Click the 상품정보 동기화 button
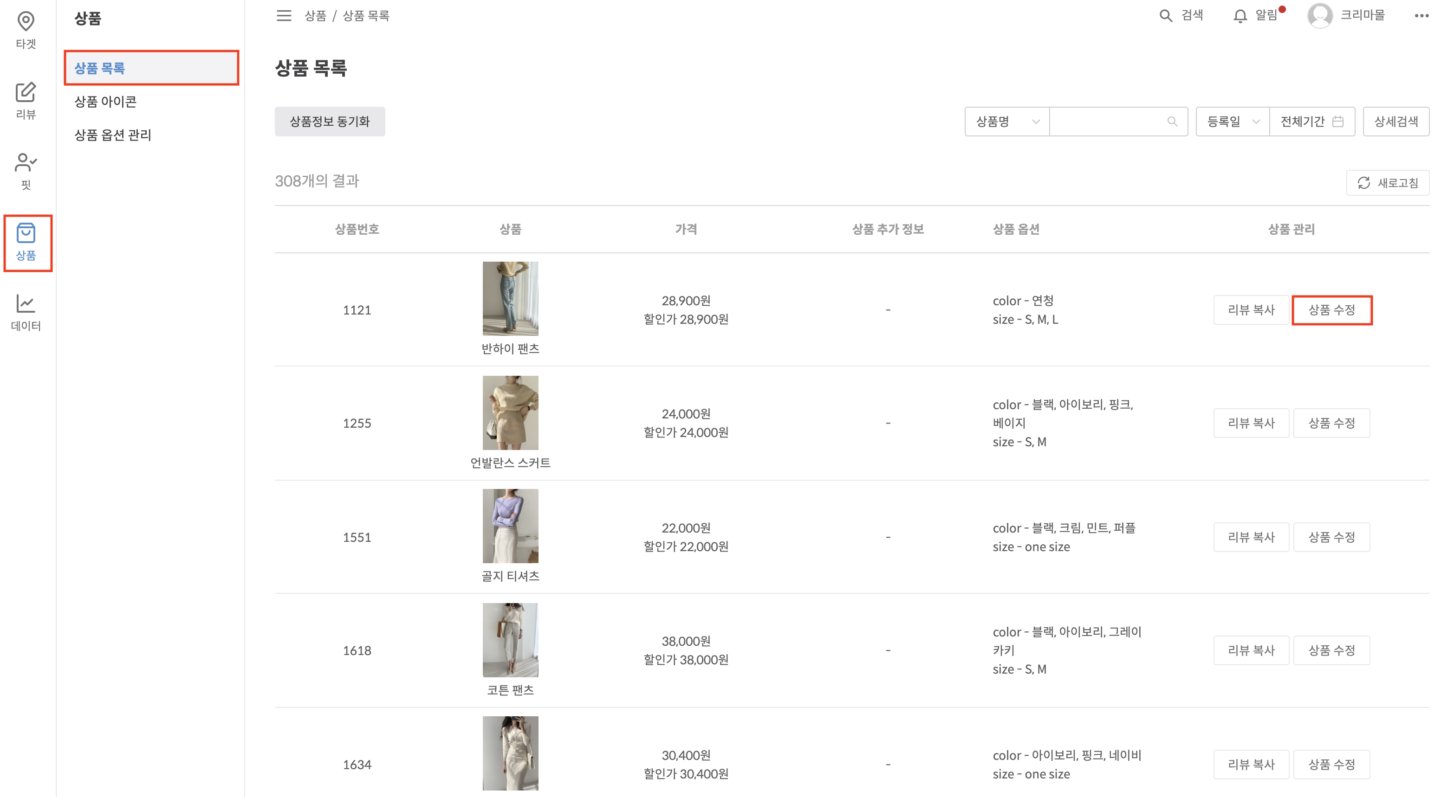Image resolution: width=1441 pixels, height=797 pixels. point(330,121)
